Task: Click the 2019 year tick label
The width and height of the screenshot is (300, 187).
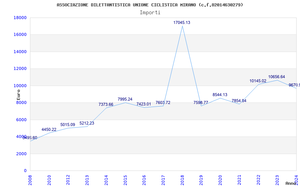Action: point(201,180)
